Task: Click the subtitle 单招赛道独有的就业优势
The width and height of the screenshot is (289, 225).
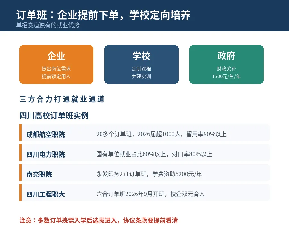Action: pos(48,25)
